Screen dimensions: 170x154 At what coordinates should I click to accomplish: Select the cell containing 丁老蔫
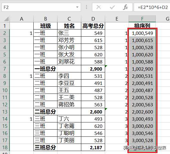[69, 126]
